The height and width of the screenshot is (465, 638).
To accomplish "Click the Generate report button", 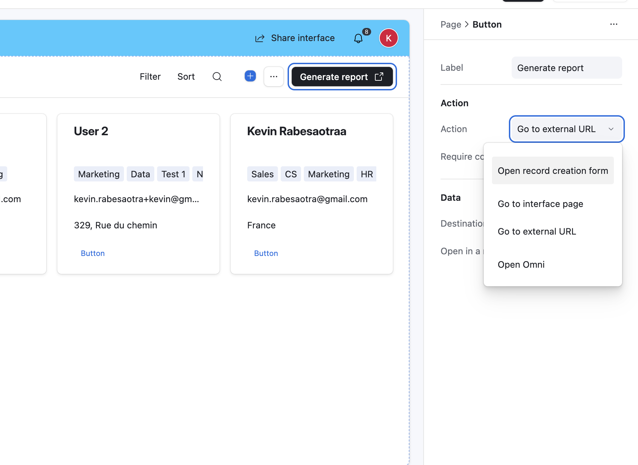I will click(342, 77).
